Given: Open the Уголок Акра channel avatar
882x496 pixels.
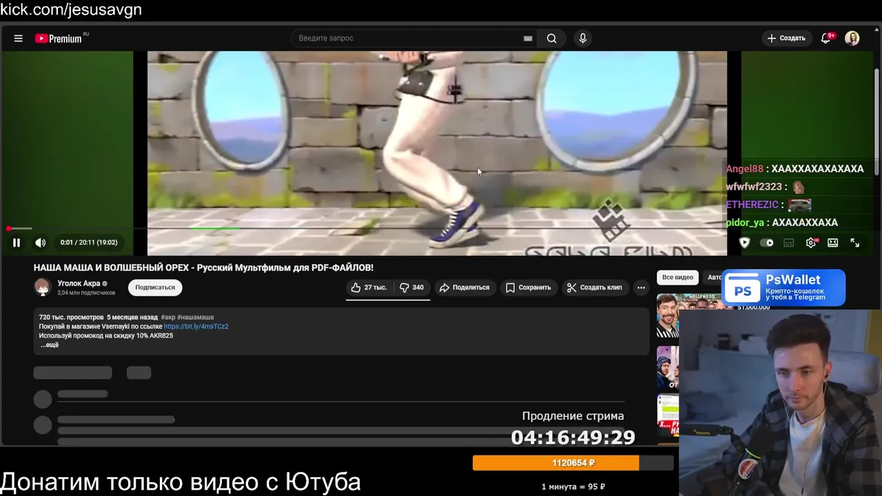Looking at the screenshot, I should coord(43,287).
